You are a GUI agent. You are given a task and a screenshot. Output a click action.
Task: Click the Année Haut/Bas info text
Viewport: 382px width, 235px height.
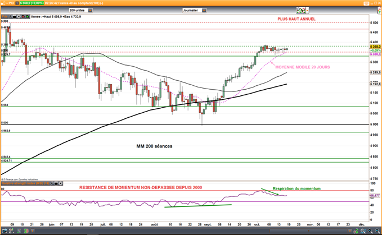coord(56,16)
